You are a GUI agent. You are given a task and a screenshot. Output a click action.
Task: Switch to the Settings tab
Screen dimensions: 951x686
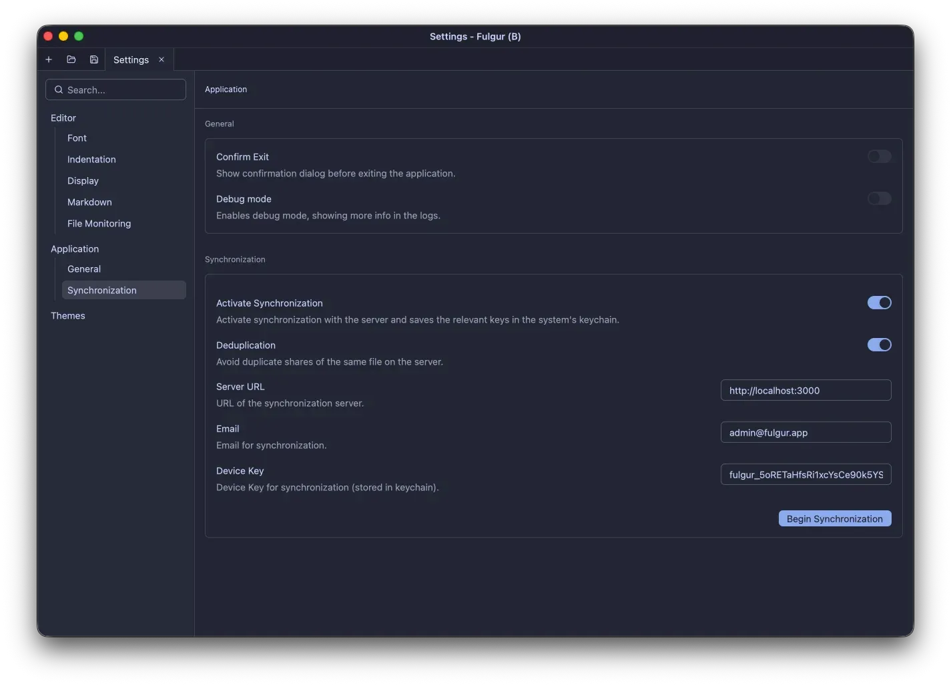(x=131, y=59)
